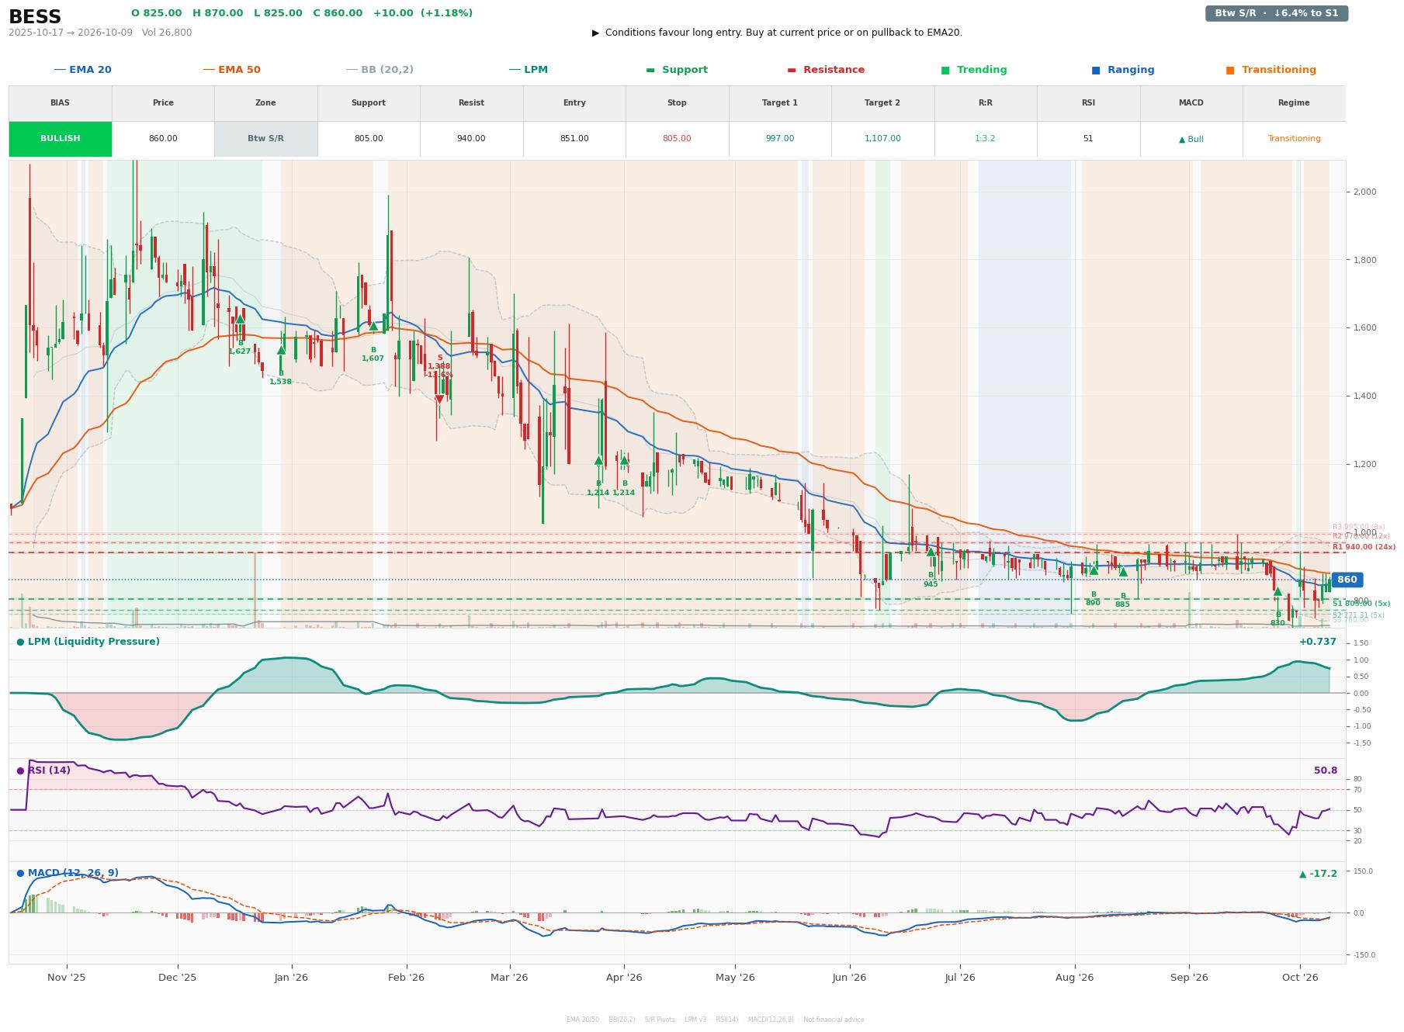
Task: Click the green Trending square in legend
Action: [x=945, y=70]
